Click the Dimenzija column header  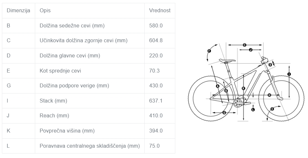point(18,11)
